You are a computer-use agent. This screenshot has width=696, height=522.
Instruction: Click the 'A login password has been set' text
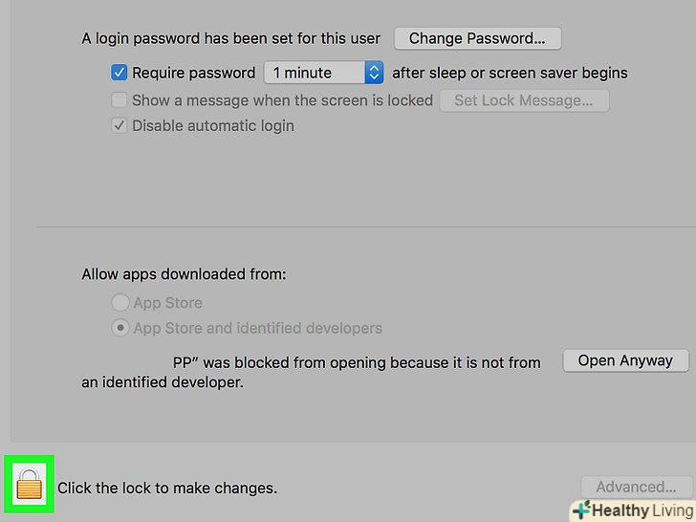[230, 39]
